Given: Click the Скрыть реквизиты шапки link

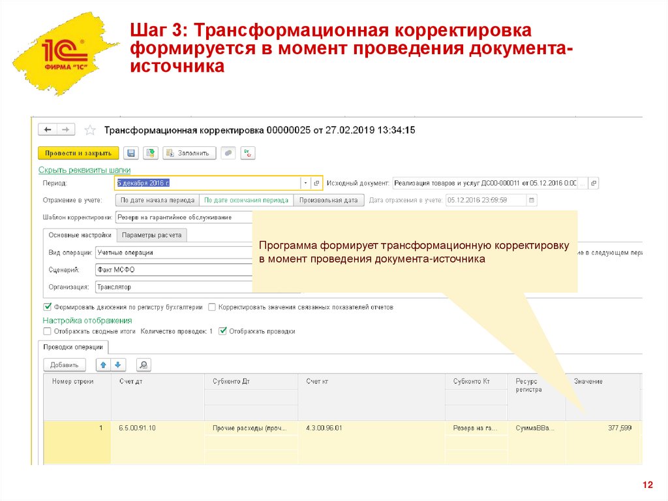Looking at the screenshot, I should [x=84, y=170].
